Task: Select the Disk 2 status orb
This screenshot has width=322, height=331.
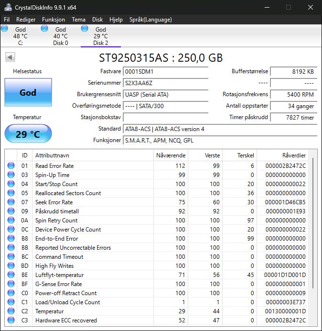Action: 85,28
